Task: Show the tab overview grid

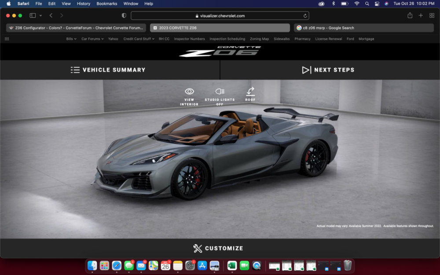Action: [432, 15]
